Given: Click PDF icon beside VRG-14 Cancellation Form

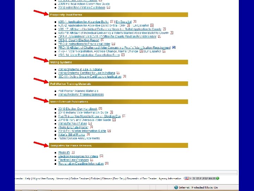Looking at the screenshot, I should pos(123,55).
